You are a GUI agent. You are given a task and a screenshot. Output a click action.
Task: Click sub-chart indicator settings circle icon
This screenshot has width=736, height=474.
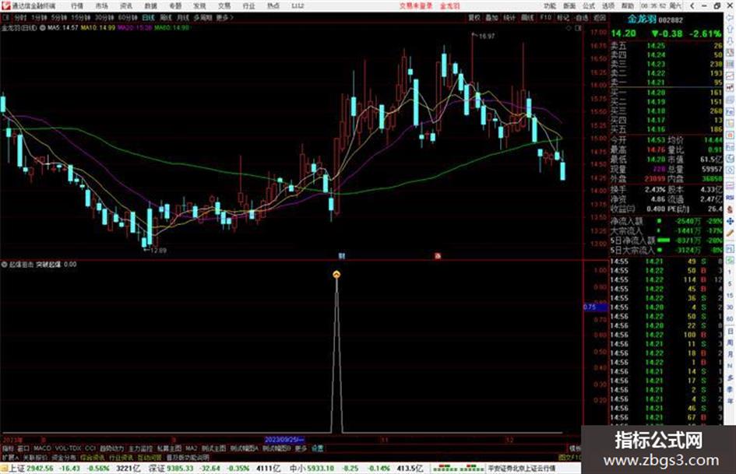(x=4, y=264)
